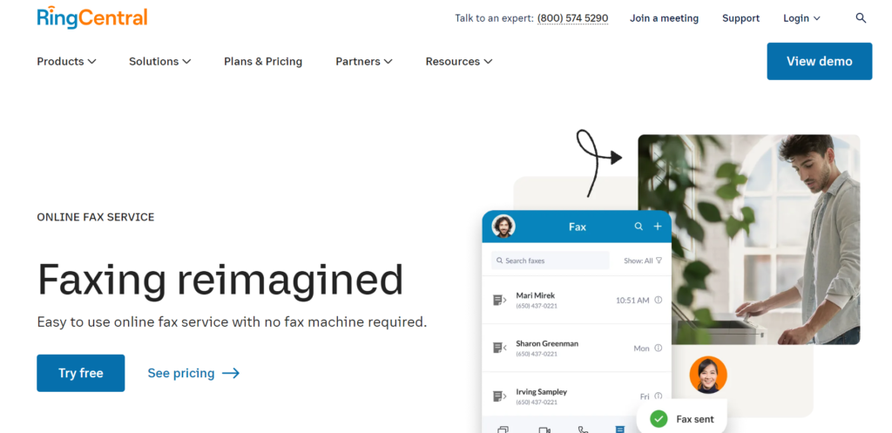Click the phone icon in bottom bar

pyautogui.click(x=583, y=430)
